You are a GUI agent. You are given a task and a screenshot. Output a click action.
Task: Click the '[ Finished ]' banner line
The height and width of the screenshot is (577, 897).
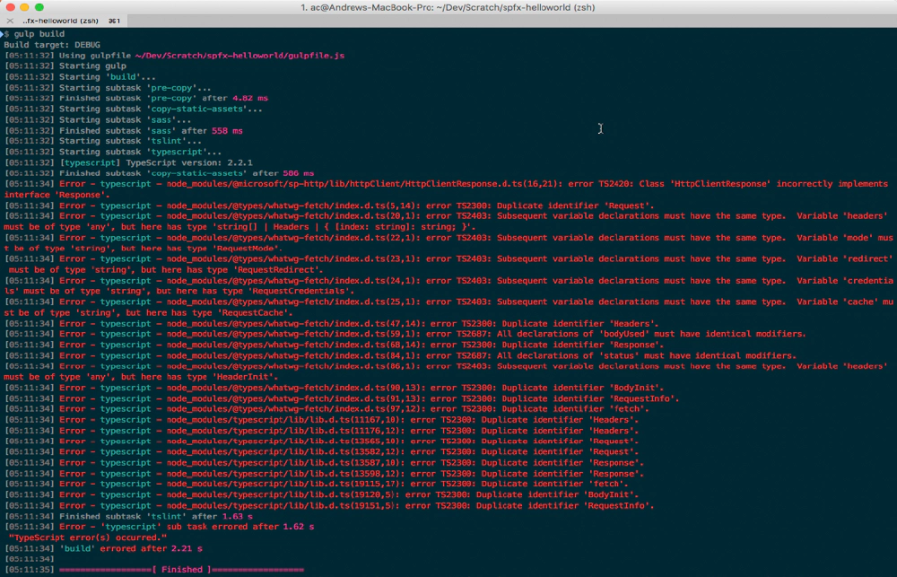[x=154, y=570]
